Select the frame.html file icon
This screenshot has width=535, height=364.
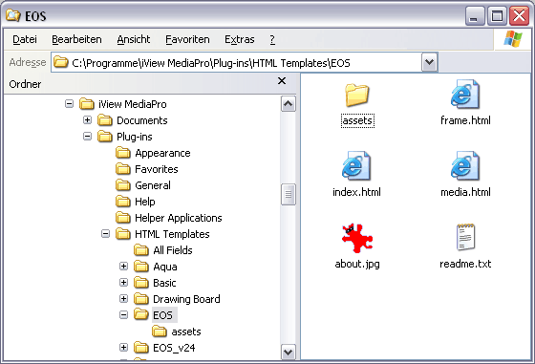464,95
